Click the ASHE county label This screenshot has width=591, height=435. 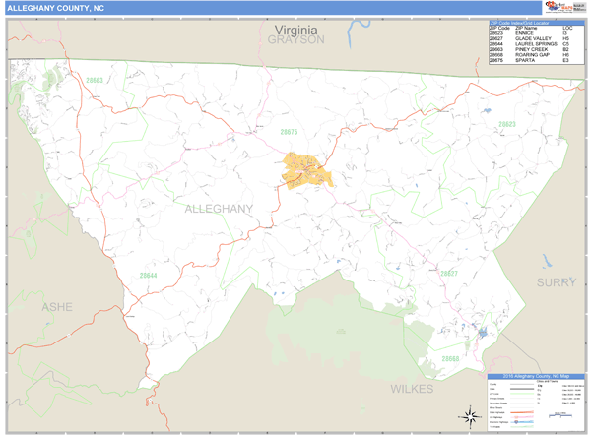pos(56,307)
